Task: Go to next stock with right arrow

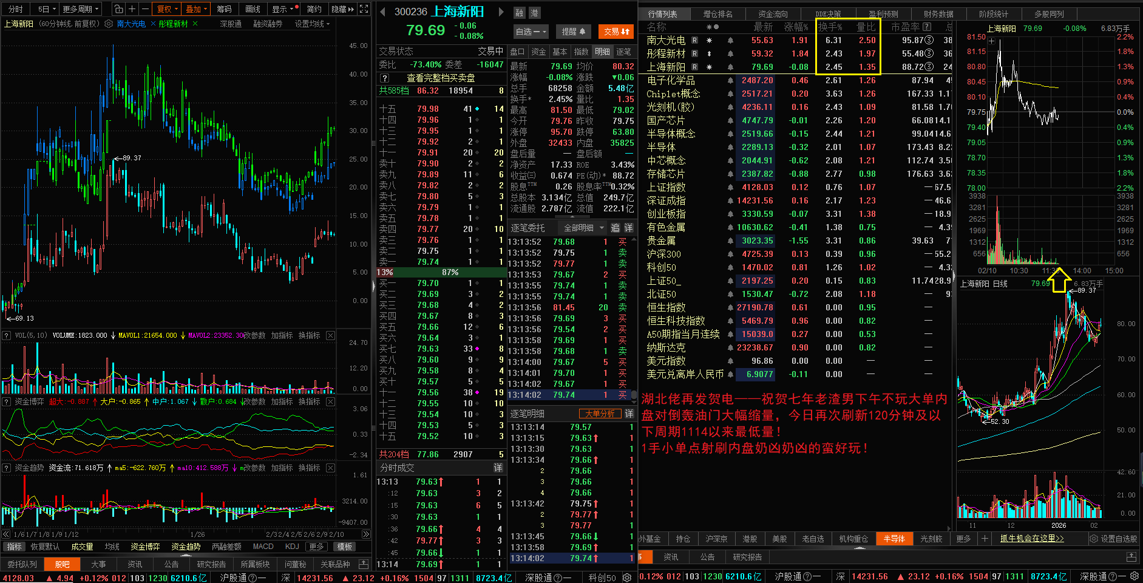Action: click(x=501, y=12)
